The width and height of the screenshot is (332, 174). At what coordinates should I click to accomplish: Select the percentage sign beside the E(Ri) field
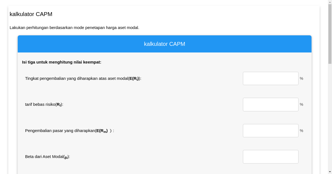tap(301, 78)
